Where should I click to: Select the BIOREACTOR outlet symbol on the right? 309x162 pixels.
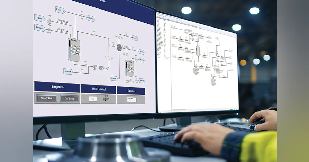tap(141, 52)
